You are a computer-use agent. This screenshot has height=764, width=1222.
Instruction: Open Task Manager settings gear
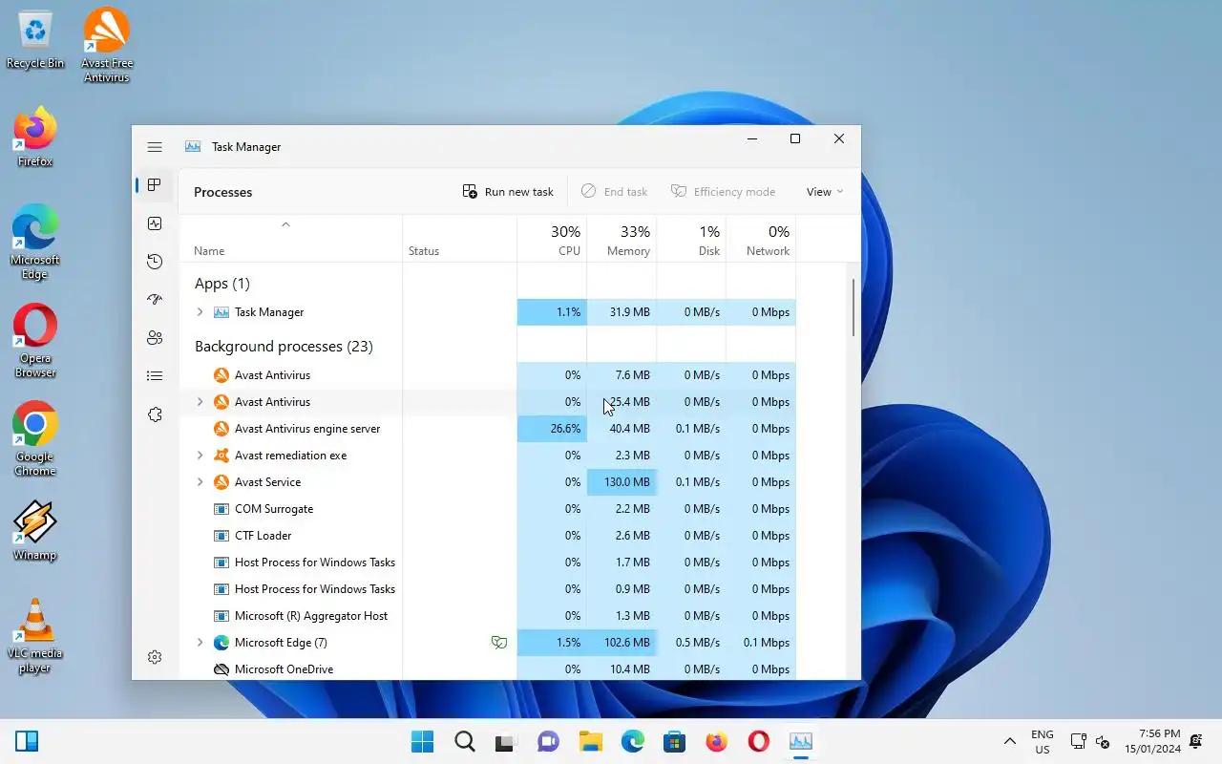155,657
